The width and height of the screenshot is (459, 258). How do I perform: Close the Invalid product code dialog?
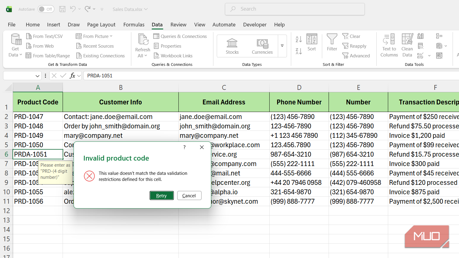[x=202, y=147]
